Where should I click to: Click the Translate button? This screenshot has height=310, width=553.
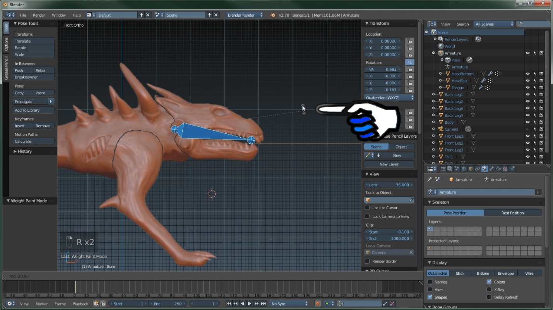(x=33, y=41)
